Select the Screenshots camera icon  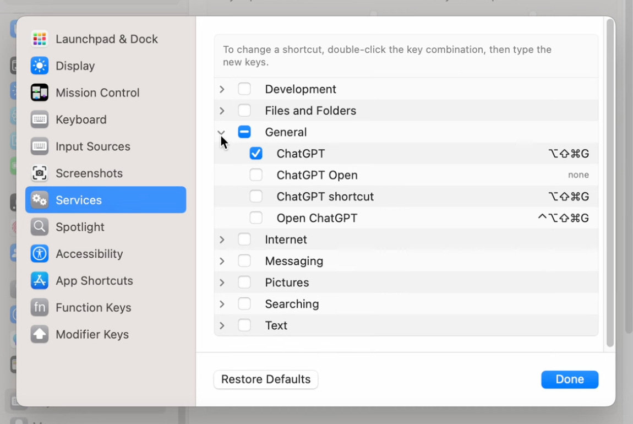pos(39,173)
